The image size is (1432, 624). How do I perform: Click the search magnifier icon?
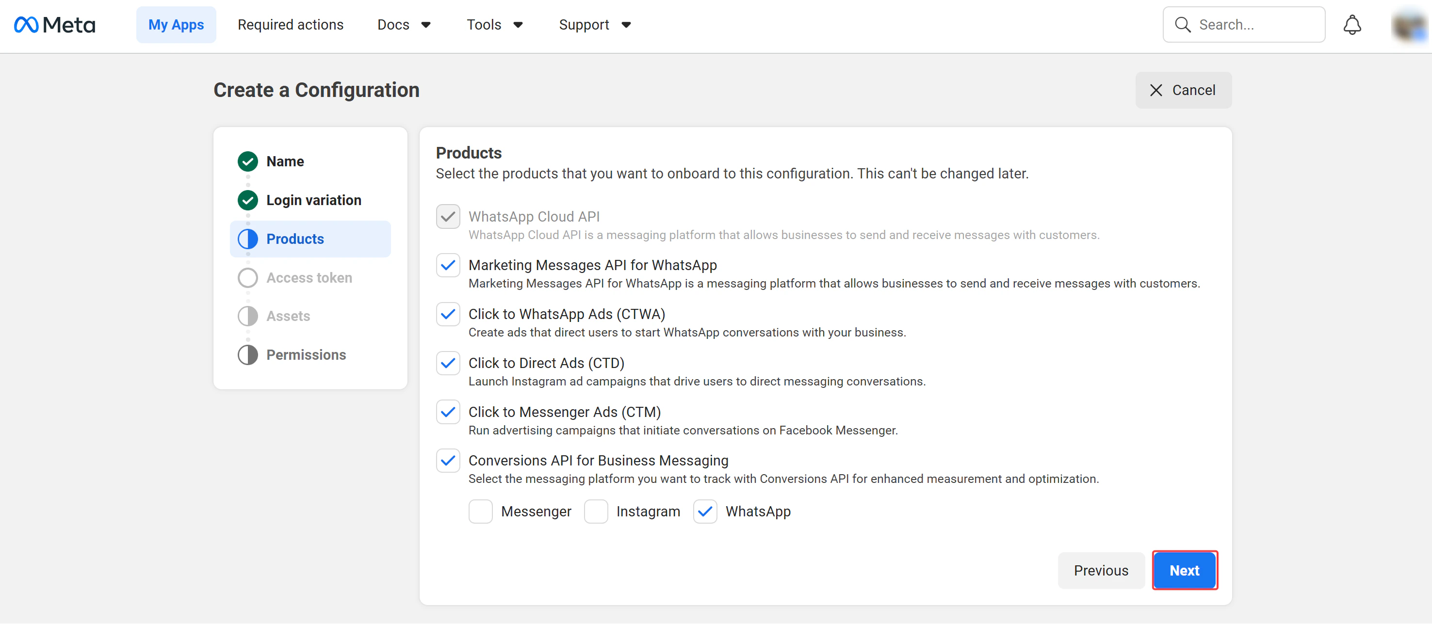pos(1182,25)
